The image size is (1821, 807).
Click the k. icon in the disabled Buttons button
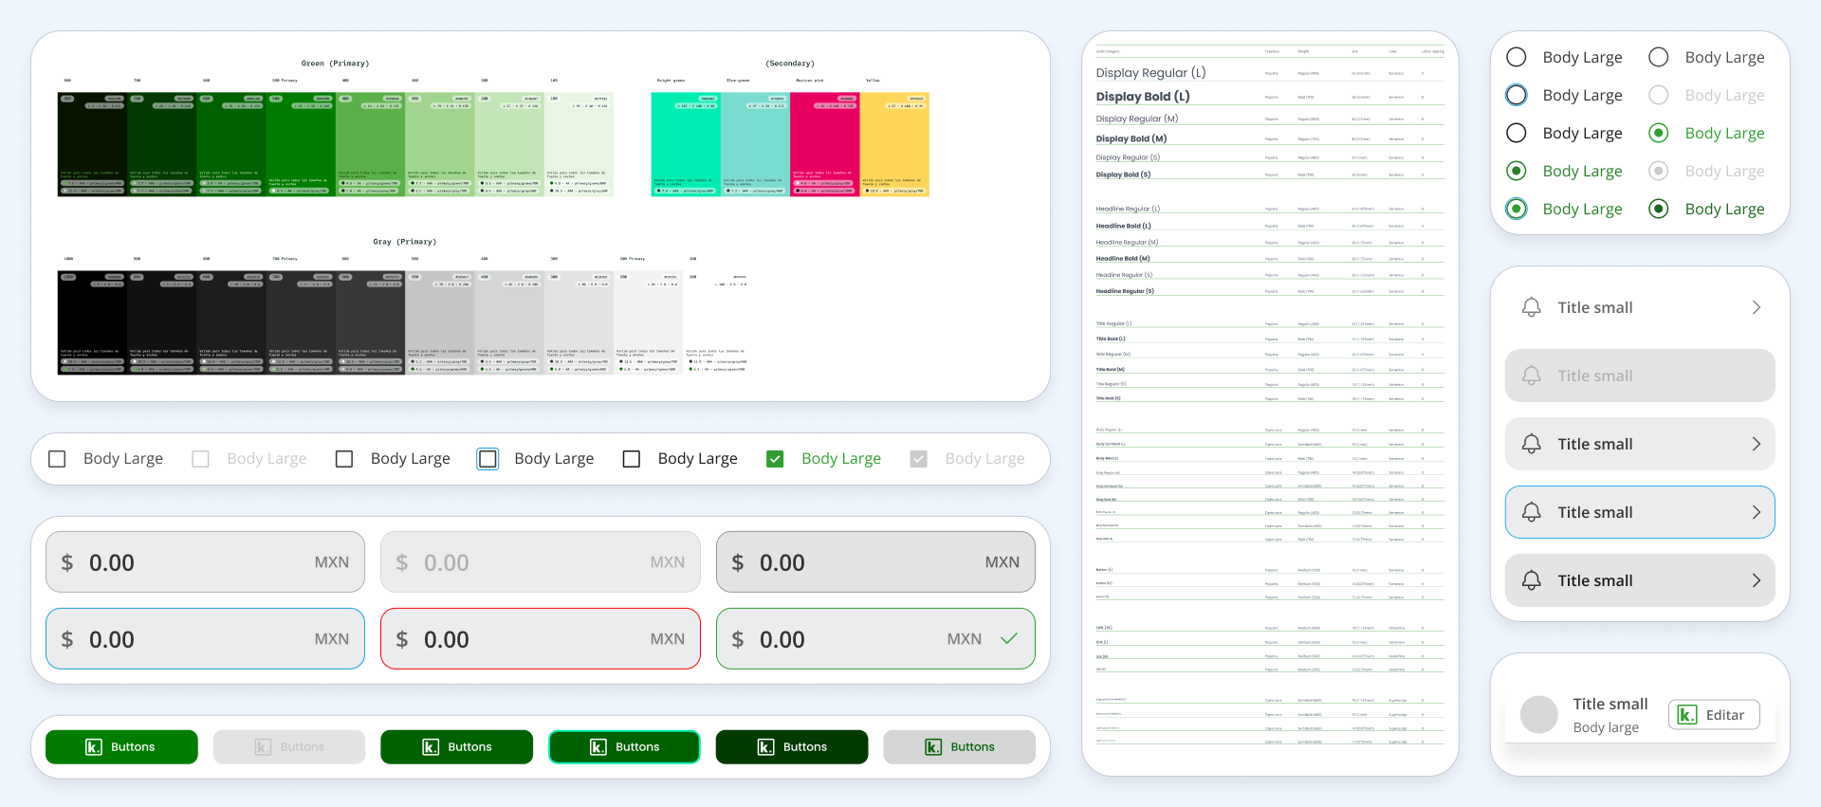pos(263,747)
